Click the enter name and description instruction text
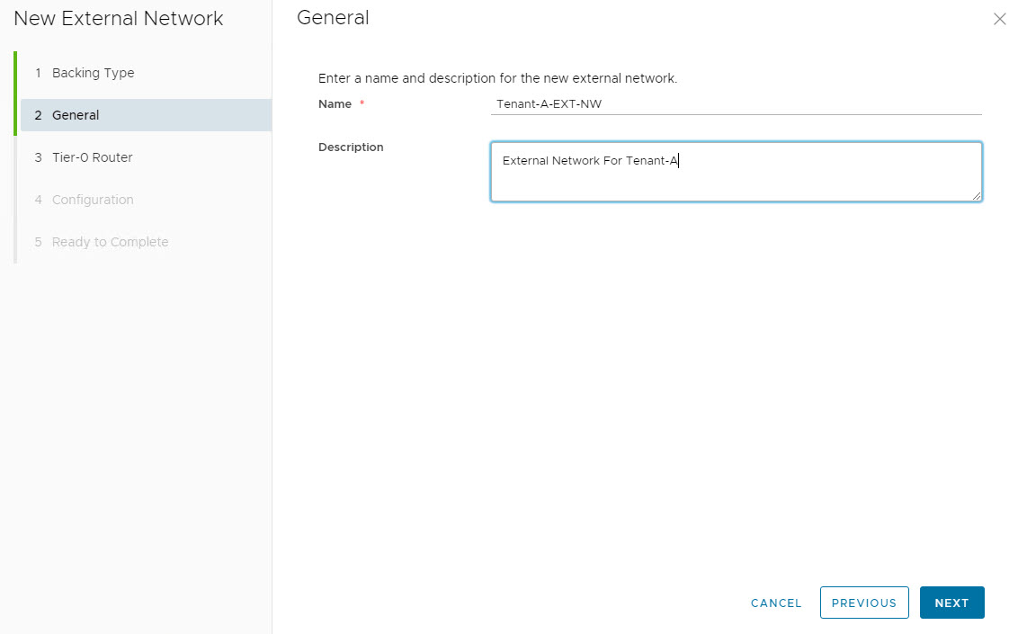Screen dimensions: 1018x634 tap(497, 78)
